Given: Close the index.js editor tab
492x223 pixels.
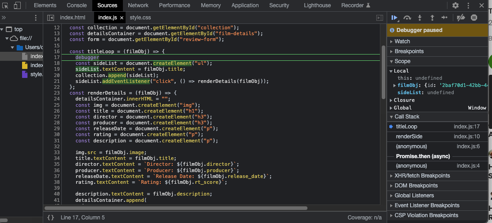Looking at the screenshot, I should pyautogui.click(x=122, y=18).
